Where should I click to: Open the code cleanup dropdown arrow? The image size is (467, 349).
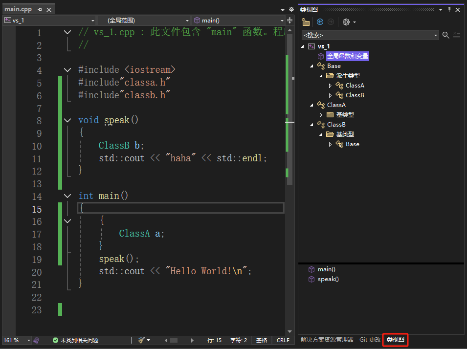pyautogui.click(x=148, y=340)
